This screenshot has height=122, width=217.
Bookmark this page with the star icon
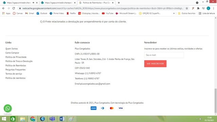(187, 8)
